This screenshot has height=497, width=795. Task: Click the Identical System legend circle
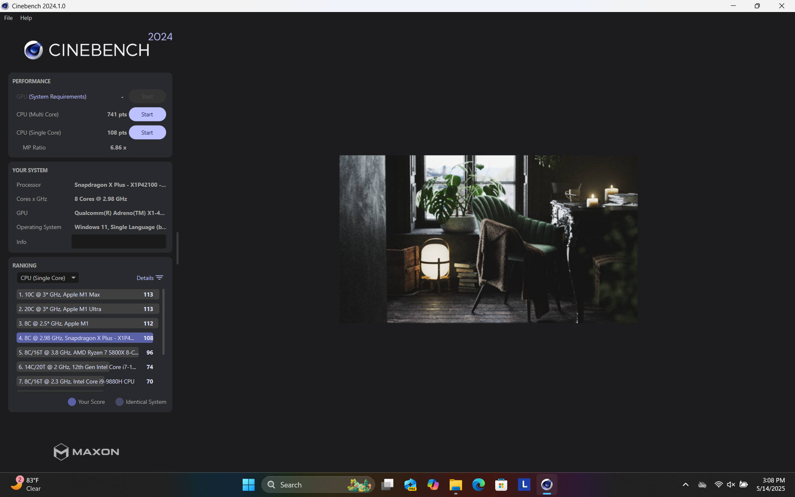(x=119, y=402)
